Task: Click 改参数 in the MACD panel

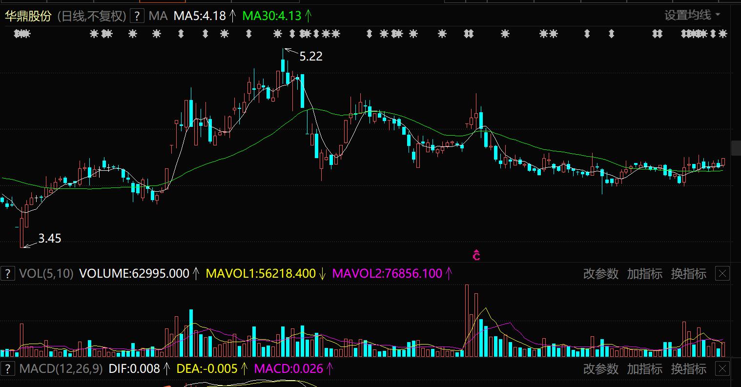Action: pyautogui.click(x=601, y=368)
